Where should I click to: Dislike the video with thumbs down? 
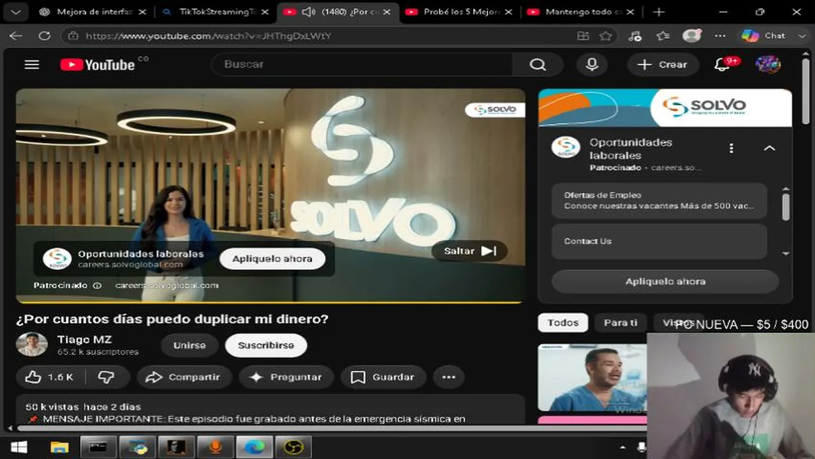106,377
